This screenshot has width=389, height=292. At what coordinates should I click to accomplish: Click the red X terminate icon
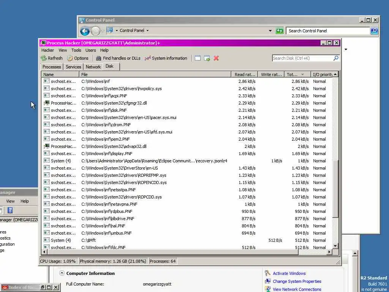[216, 58]
